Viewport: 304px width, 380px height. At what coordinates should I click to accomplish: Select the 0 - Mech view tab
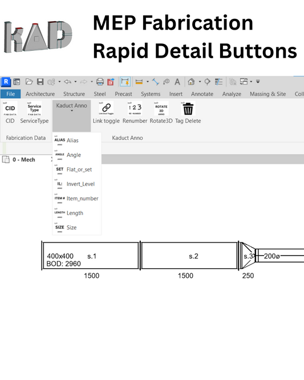coord(24,160)
